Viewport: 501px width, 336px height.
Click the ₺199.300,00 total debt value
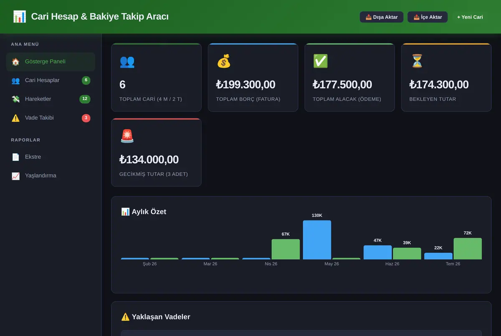[245, 85]
